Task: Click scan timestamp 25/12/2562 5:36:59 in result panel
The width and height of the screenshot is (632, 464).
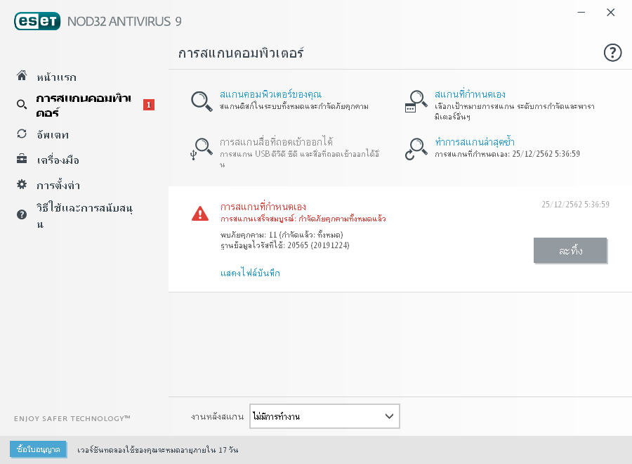Action: pyautogui.click(x=575, y=205)
